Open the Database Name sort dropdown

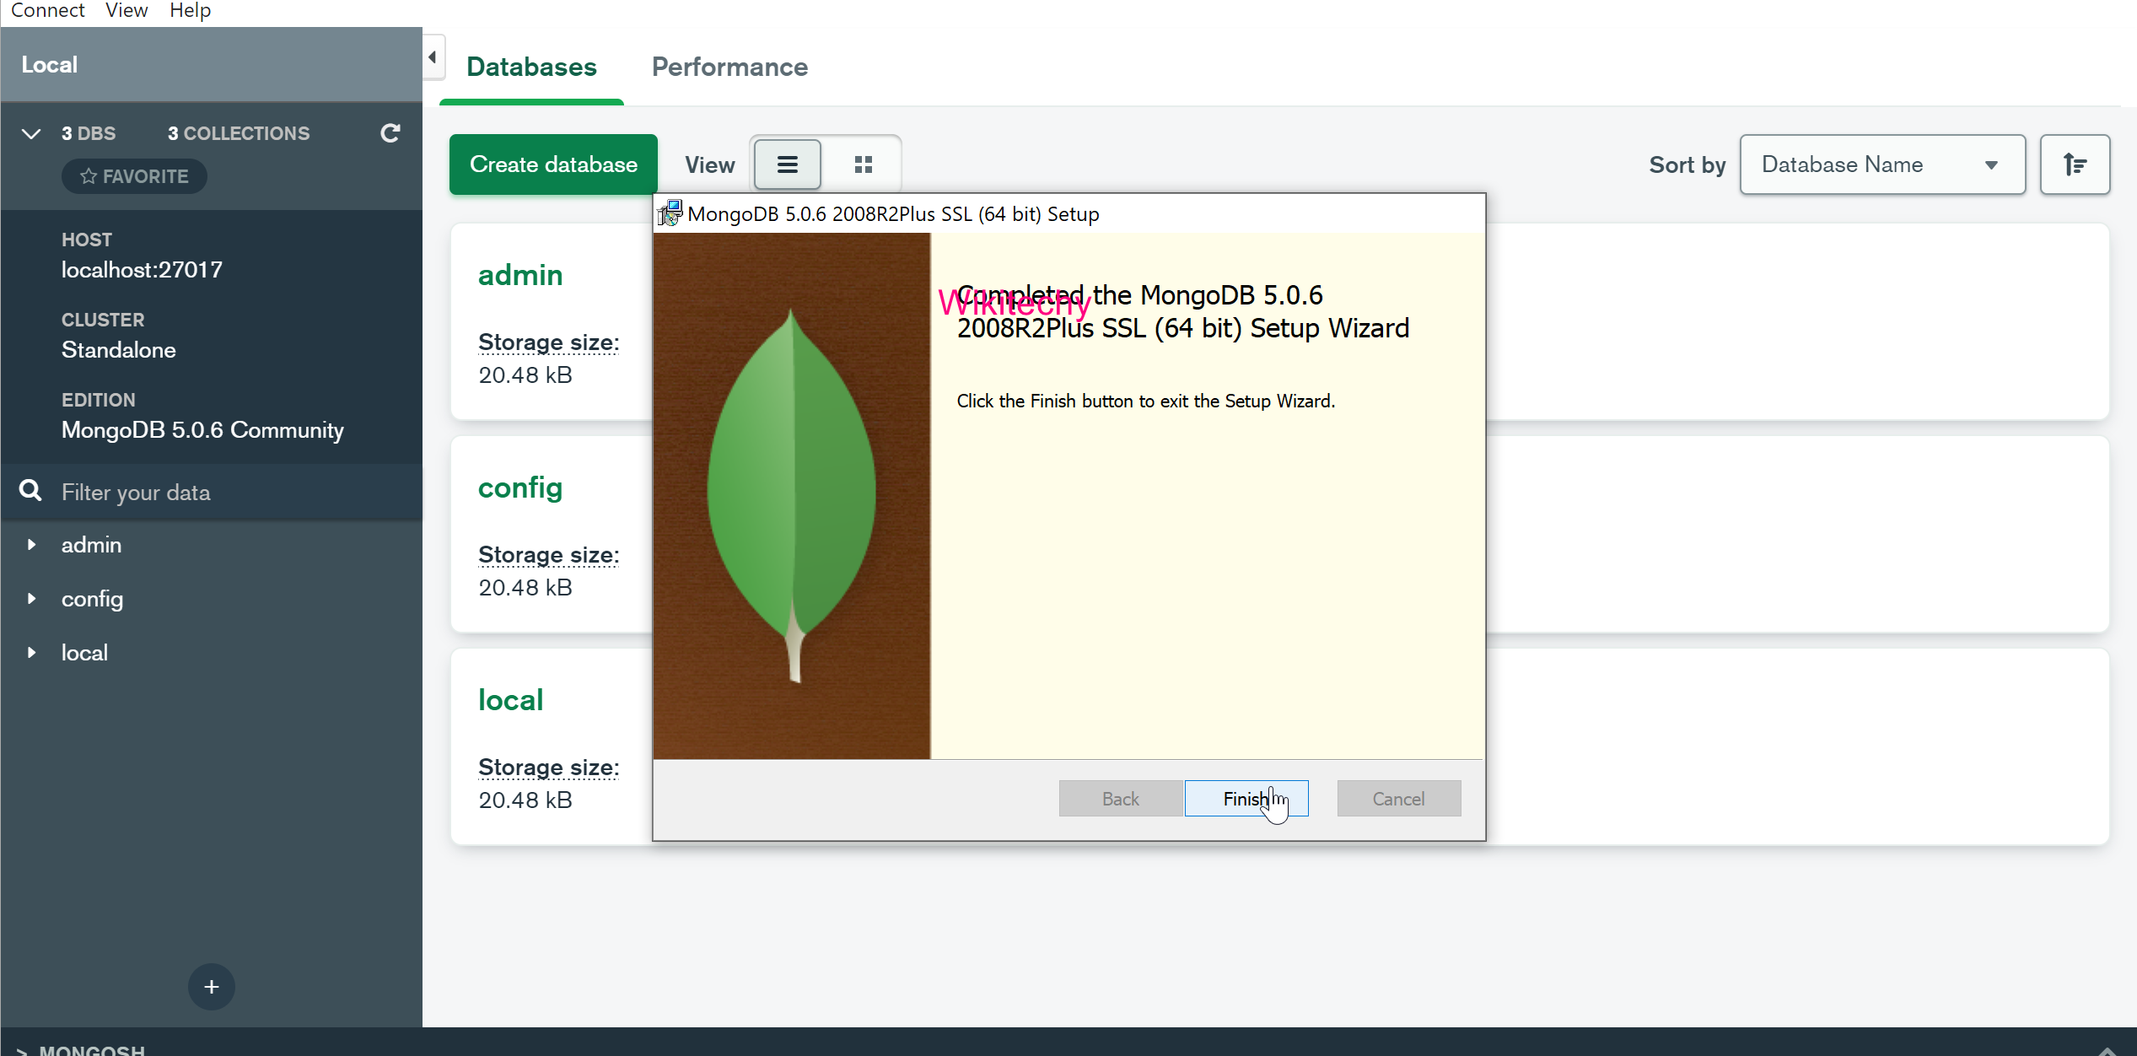[x=1881, y=164]
